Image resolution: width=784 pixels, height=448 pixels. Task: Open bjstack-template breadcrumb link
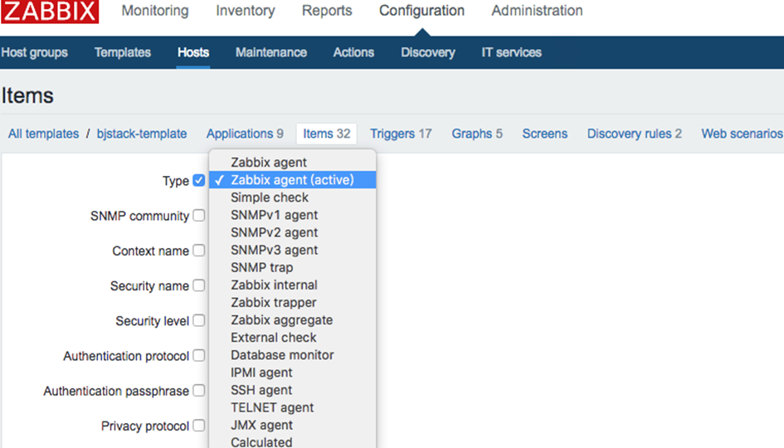(142, 134)
